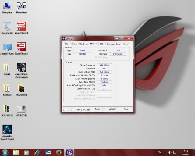Open Internet Explorer from taskbar

pos(37,152)
